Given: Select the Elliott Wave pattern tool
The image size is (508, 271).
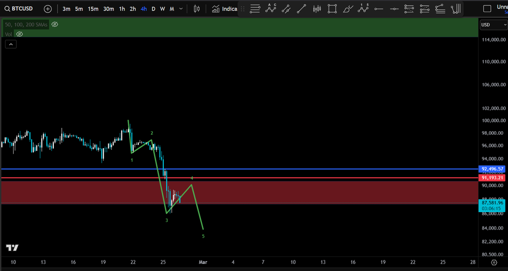Looking at the screenshot, I should (363, 8).
